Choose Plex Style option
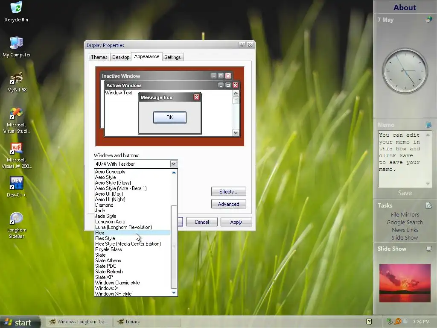Viewport: 437px width, 328px height. pos(132,238)
